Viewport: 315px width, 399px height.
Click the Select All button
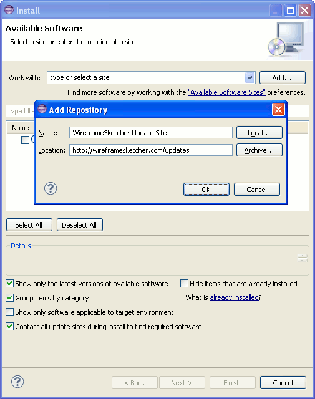(x=29, y=225)
